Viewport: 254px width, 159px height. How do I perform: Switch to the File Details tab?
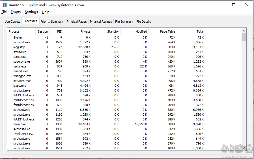coord(143,22)
